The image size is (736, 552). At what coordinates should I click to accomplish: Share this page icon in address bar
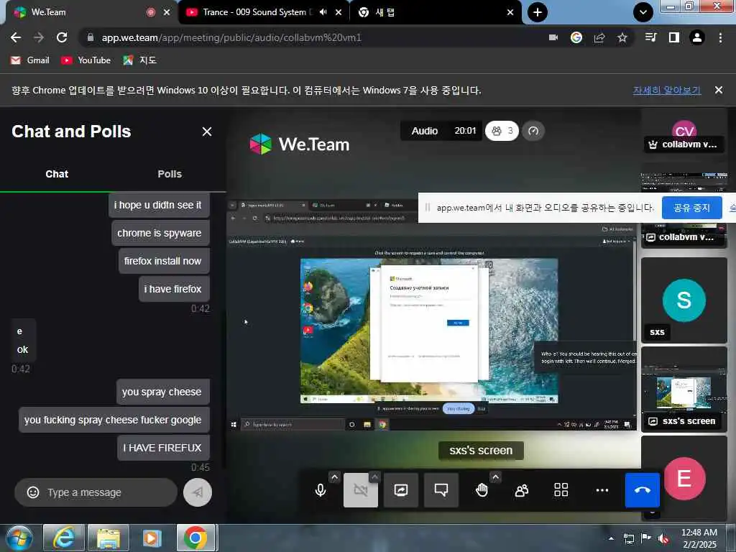pos(599,37)
